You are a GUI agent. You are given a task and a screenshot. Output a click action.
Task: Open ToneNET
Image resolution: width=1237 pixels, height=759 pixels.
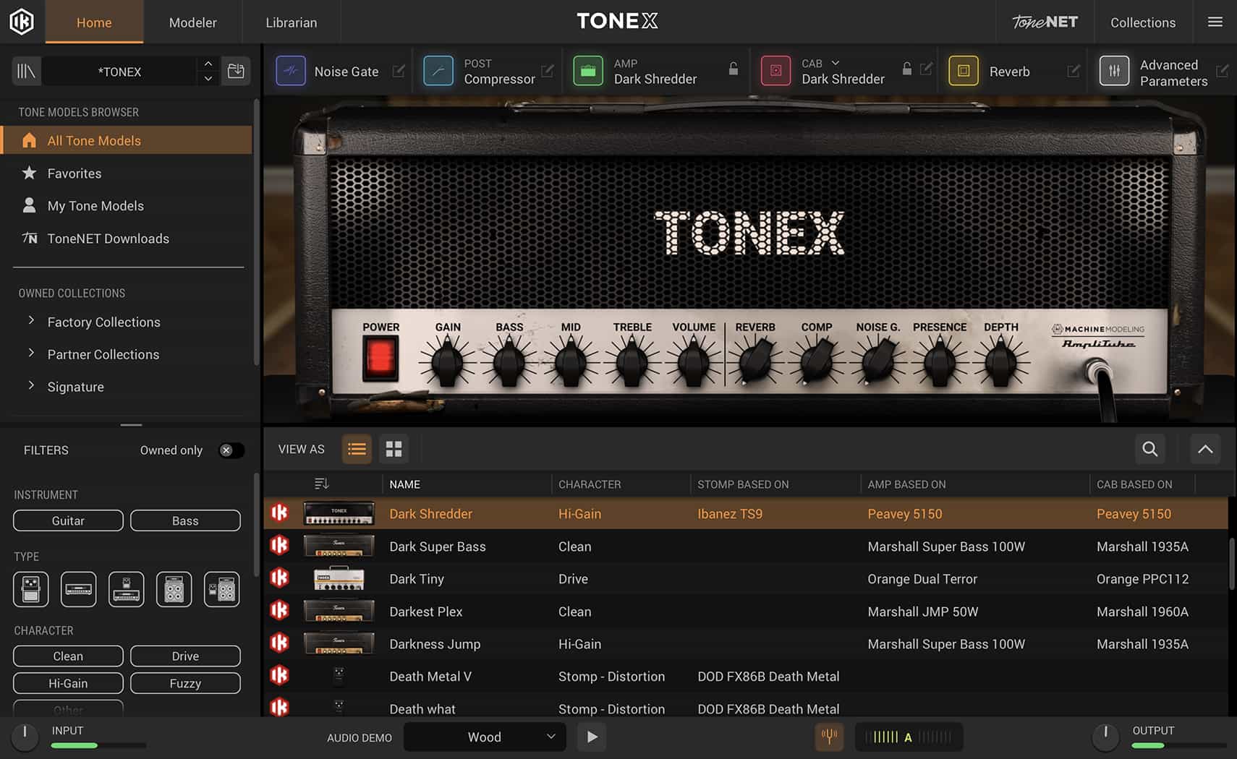1045,22
